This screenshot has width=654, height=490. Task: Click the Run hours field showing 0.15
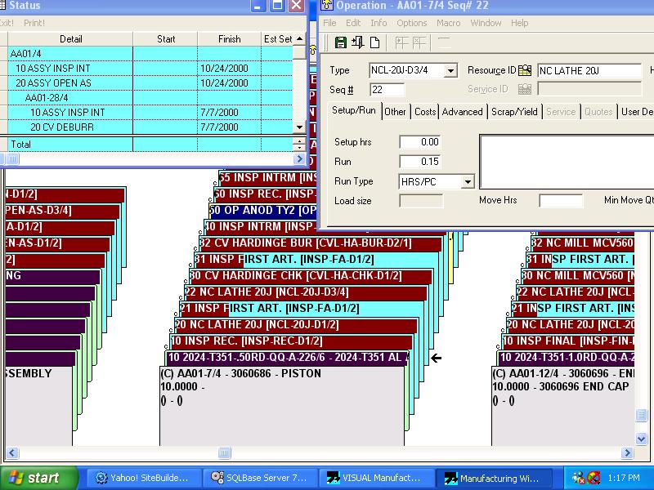click(x=419, y=162)
